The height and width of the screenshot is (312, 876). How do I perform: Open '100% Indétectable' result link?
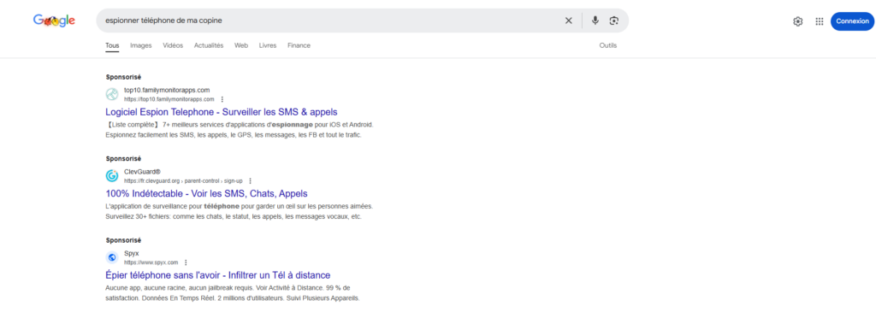point(207,194)
